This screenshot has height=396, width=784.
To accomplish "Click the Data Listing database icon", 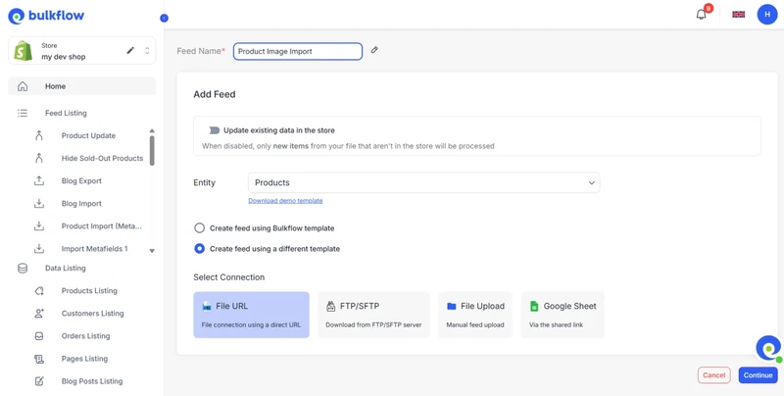I will pos(23,269).
